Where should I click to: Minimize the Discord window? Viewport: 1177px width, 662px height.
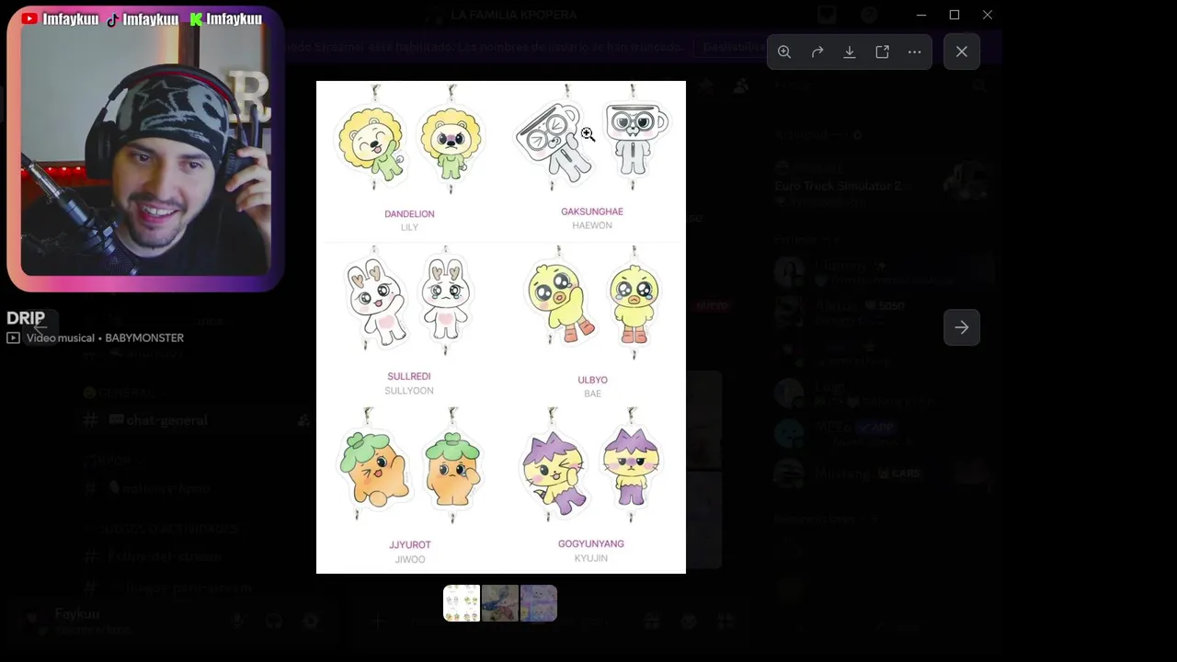pyautogui.click(x=921, y=15)
